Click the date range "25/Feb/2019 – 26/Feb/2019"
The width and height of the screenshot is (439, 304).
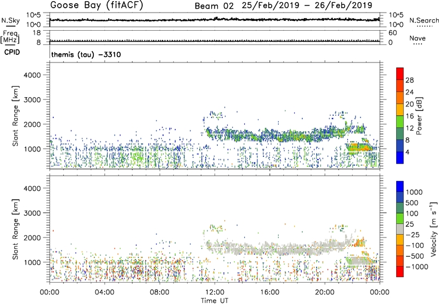click(x=307, y=5)
